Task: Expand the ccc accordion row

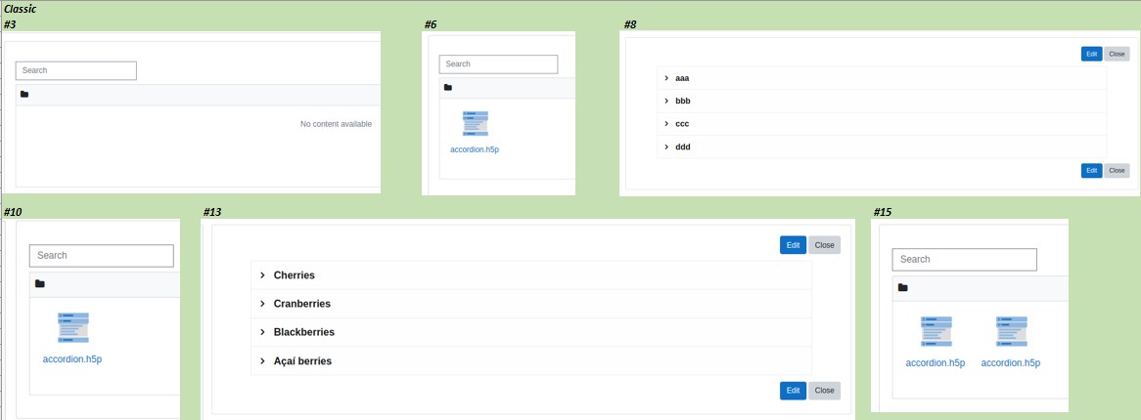Action: 882,123
